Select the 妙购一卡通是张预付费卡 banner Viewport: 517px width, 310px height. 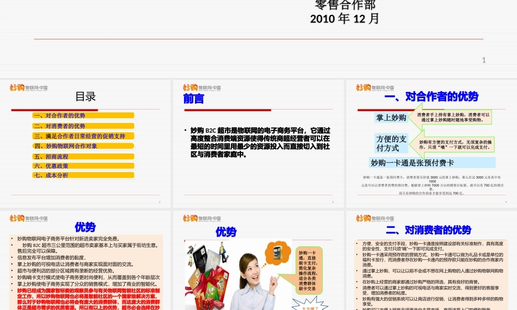pyautogui.click(x=432, y=162)
